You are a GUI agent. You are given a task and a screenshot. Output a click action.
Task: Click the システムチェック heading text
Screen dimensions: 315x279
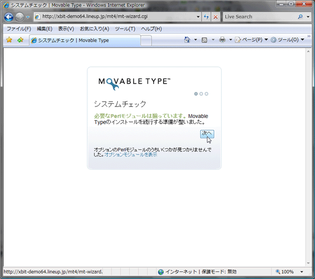(x=120, y=104)
